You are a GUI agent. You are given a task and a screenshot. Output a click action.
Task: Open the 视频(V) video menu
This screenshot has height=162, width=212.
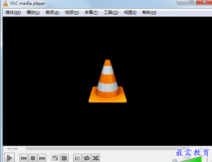click(72, 13)
